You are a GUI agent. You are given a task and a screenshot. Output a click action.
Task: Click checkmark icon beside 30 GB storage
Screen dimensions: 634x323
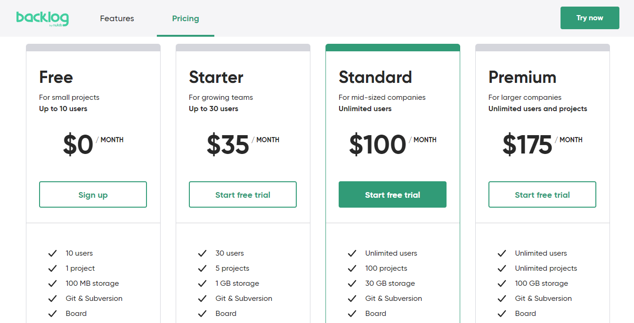point(352,283)
